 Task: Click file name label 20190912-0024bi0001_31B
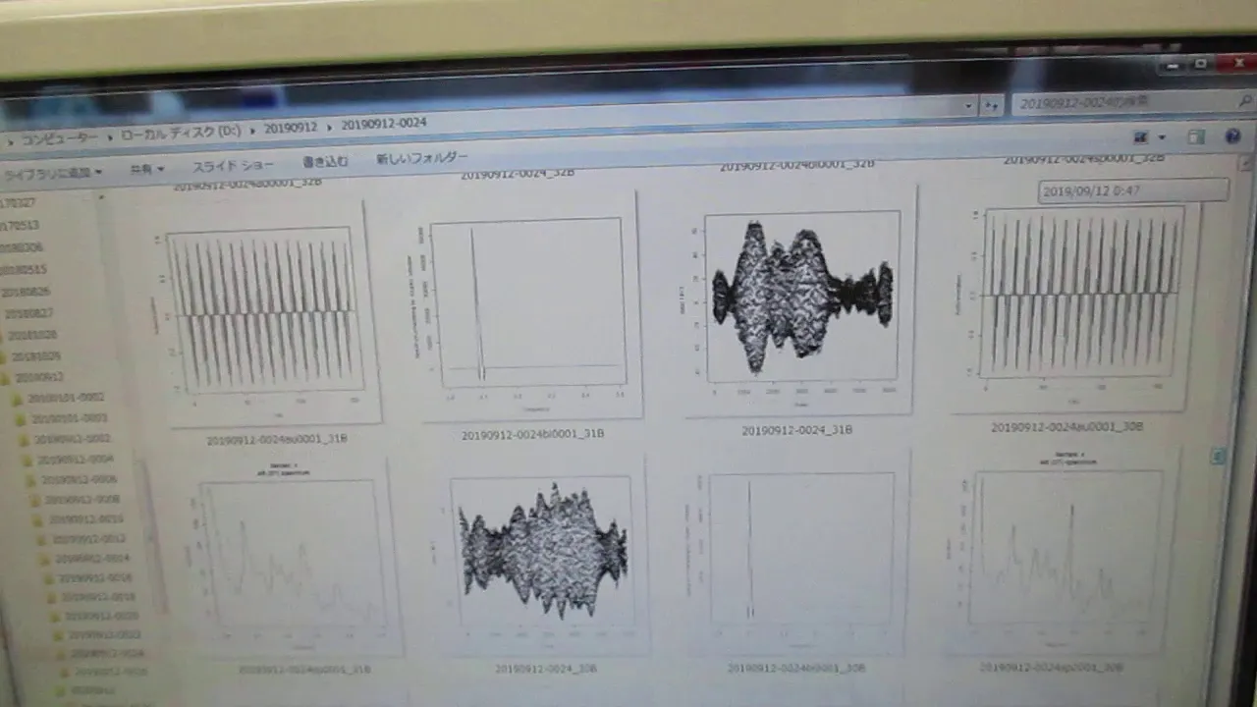click(532, 434)
